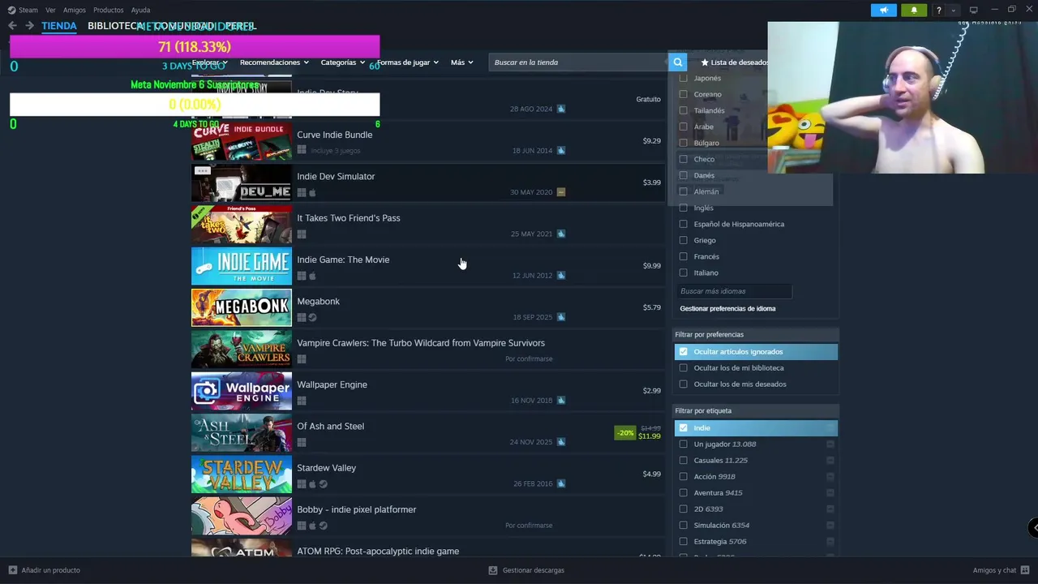The image size is (1038, 584).
Task: Open the Amigos menu
Action: pyautogui.click(x=75, y=10)
